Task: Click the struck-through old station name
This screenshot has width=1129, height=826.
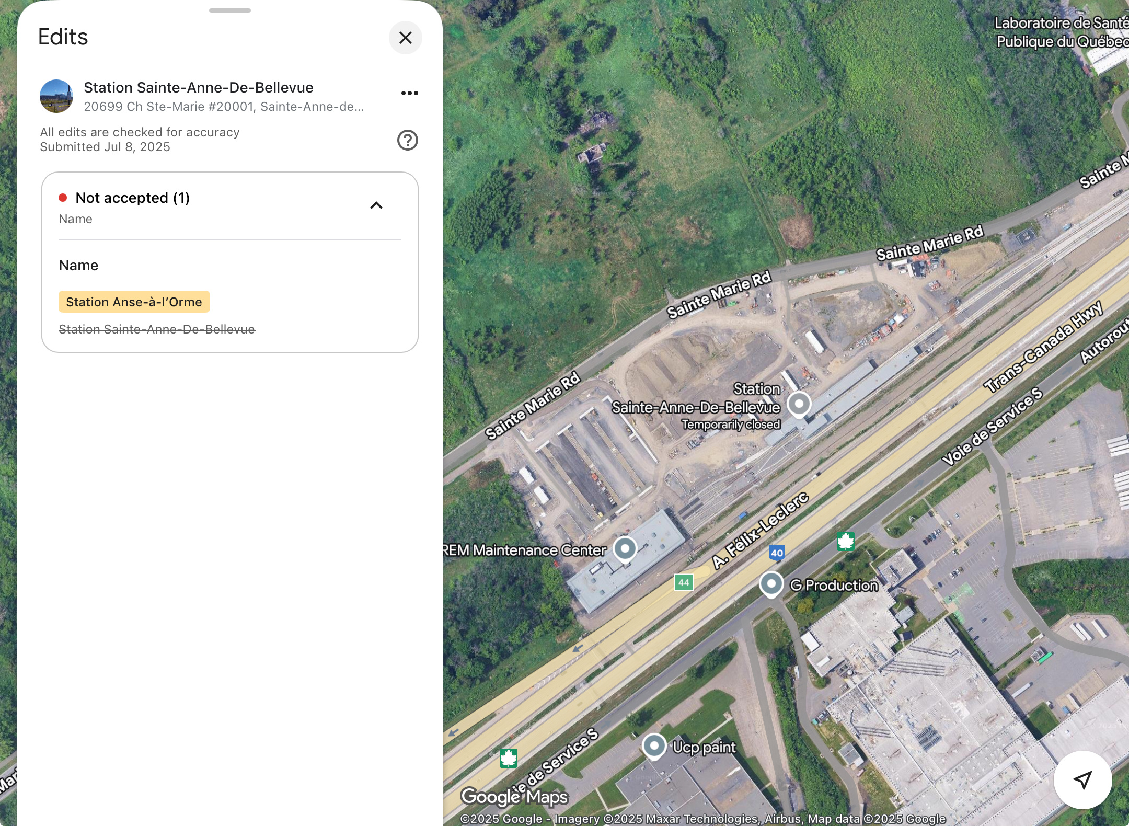Action: tap(157, 329)
